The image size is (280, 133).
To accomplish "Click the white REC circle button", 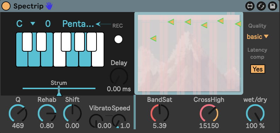I will pyautogui.click(x=118, y=39).
